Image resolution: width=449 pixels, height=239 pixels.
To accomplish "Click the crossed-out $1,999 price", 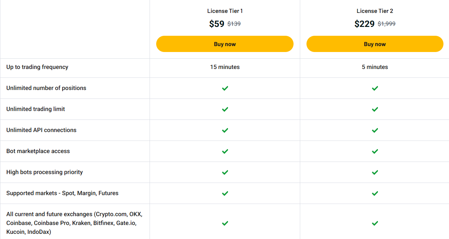I will click(386, 24).
